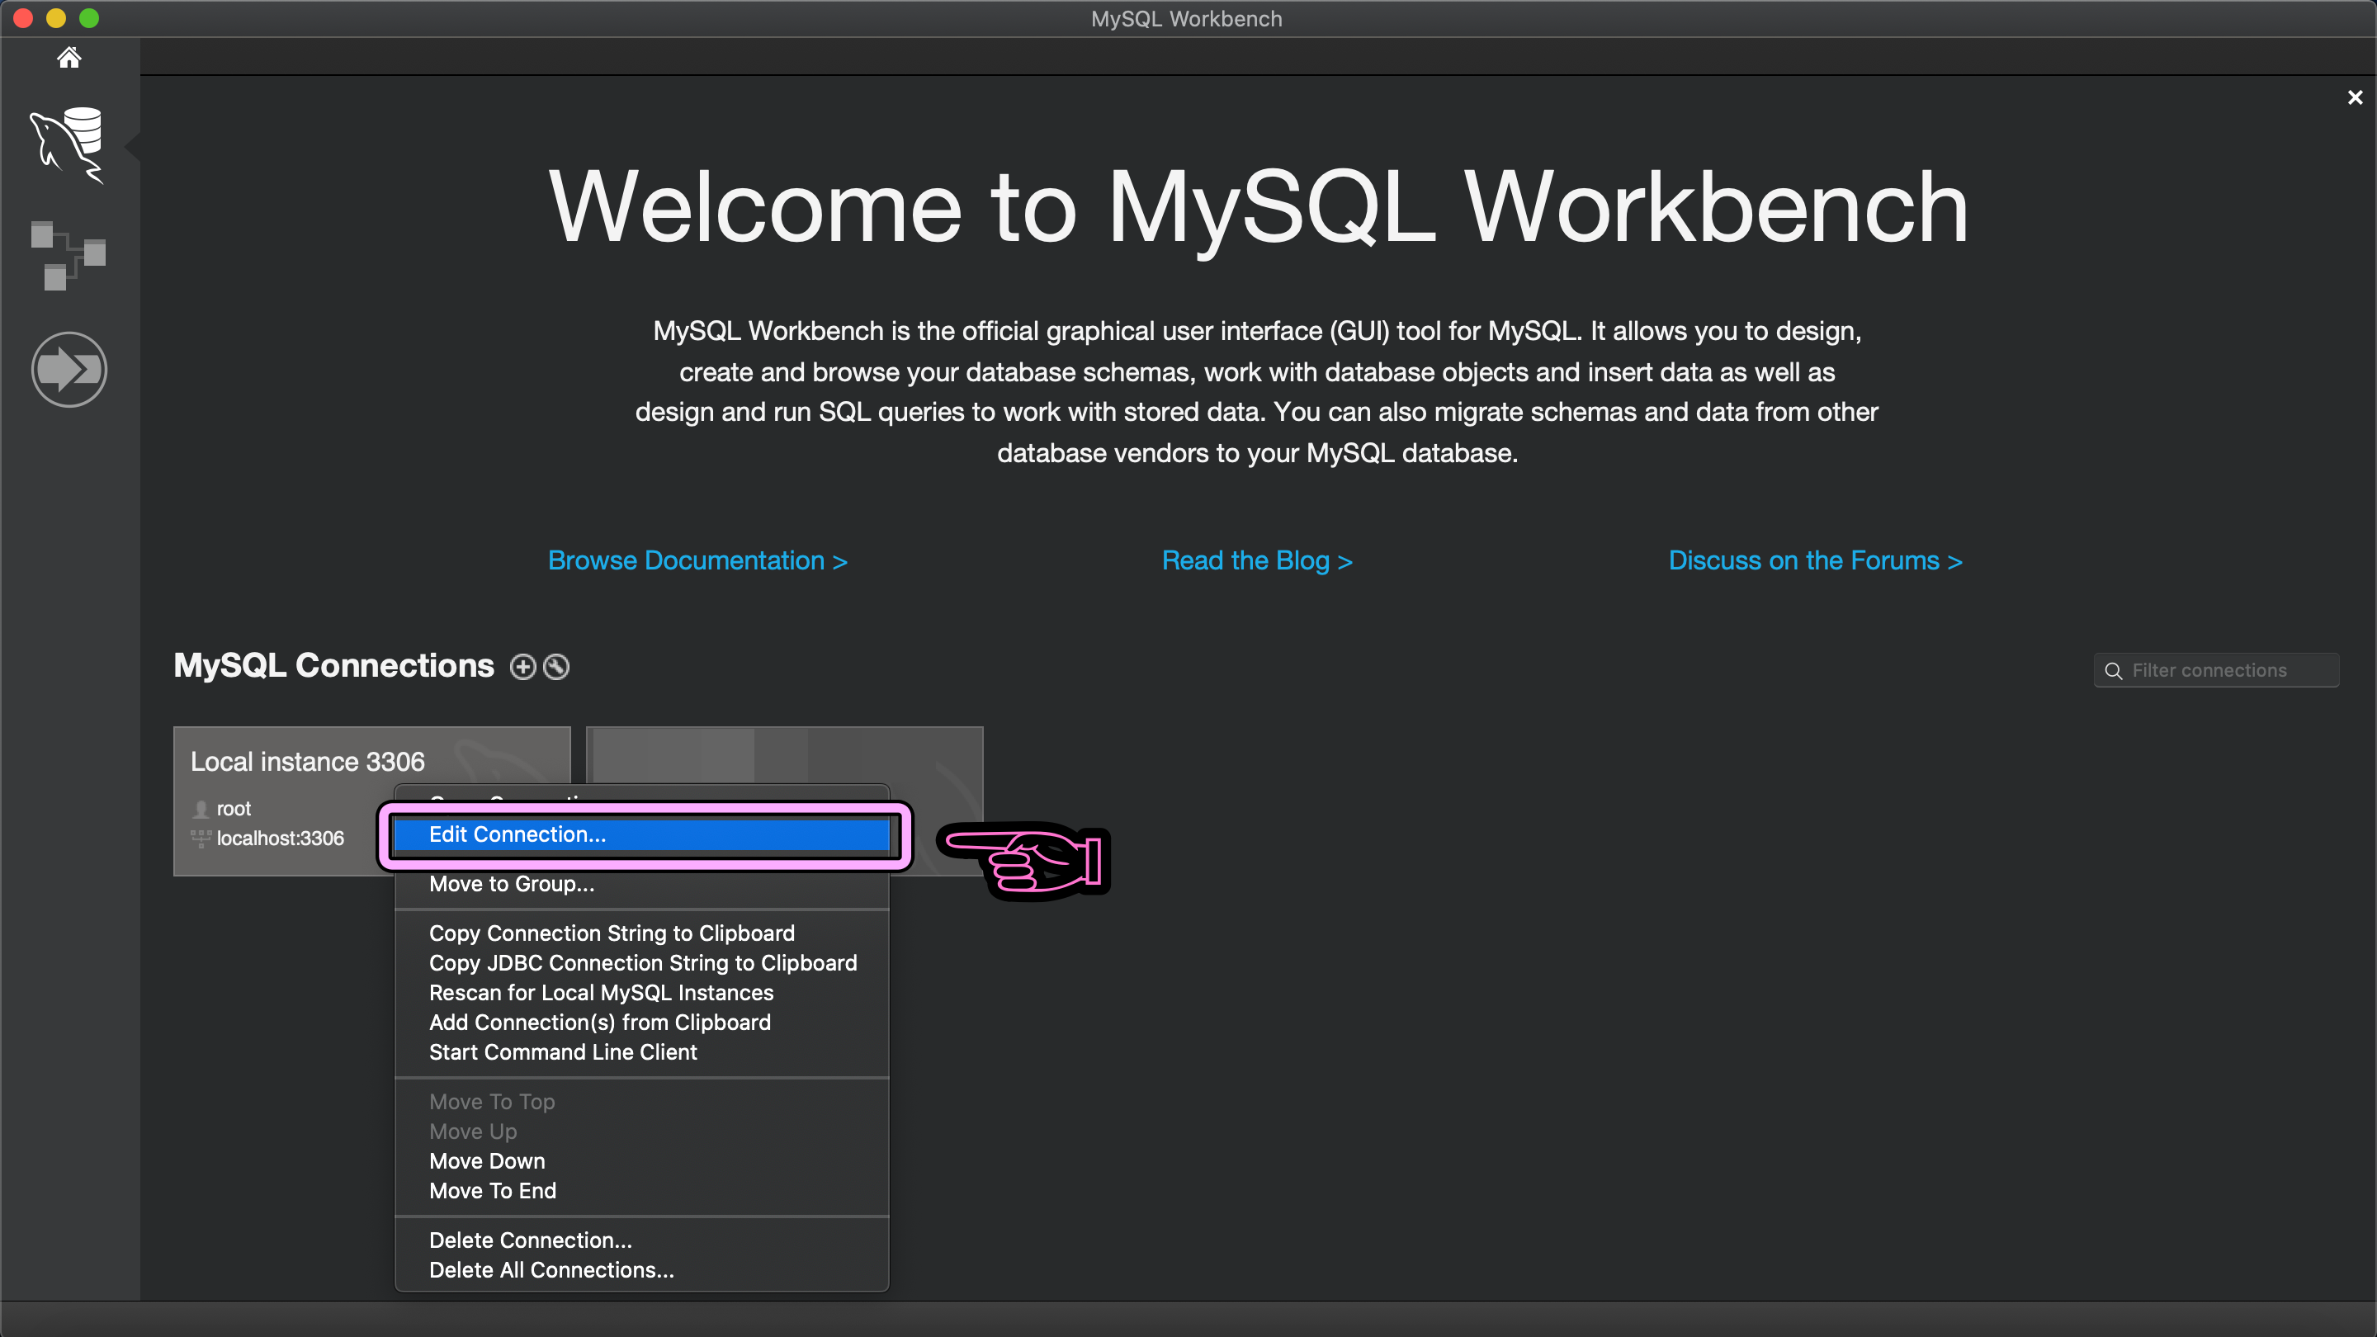
Task: Choose Move Down in the context menu
Action: tap(486, 1160)
